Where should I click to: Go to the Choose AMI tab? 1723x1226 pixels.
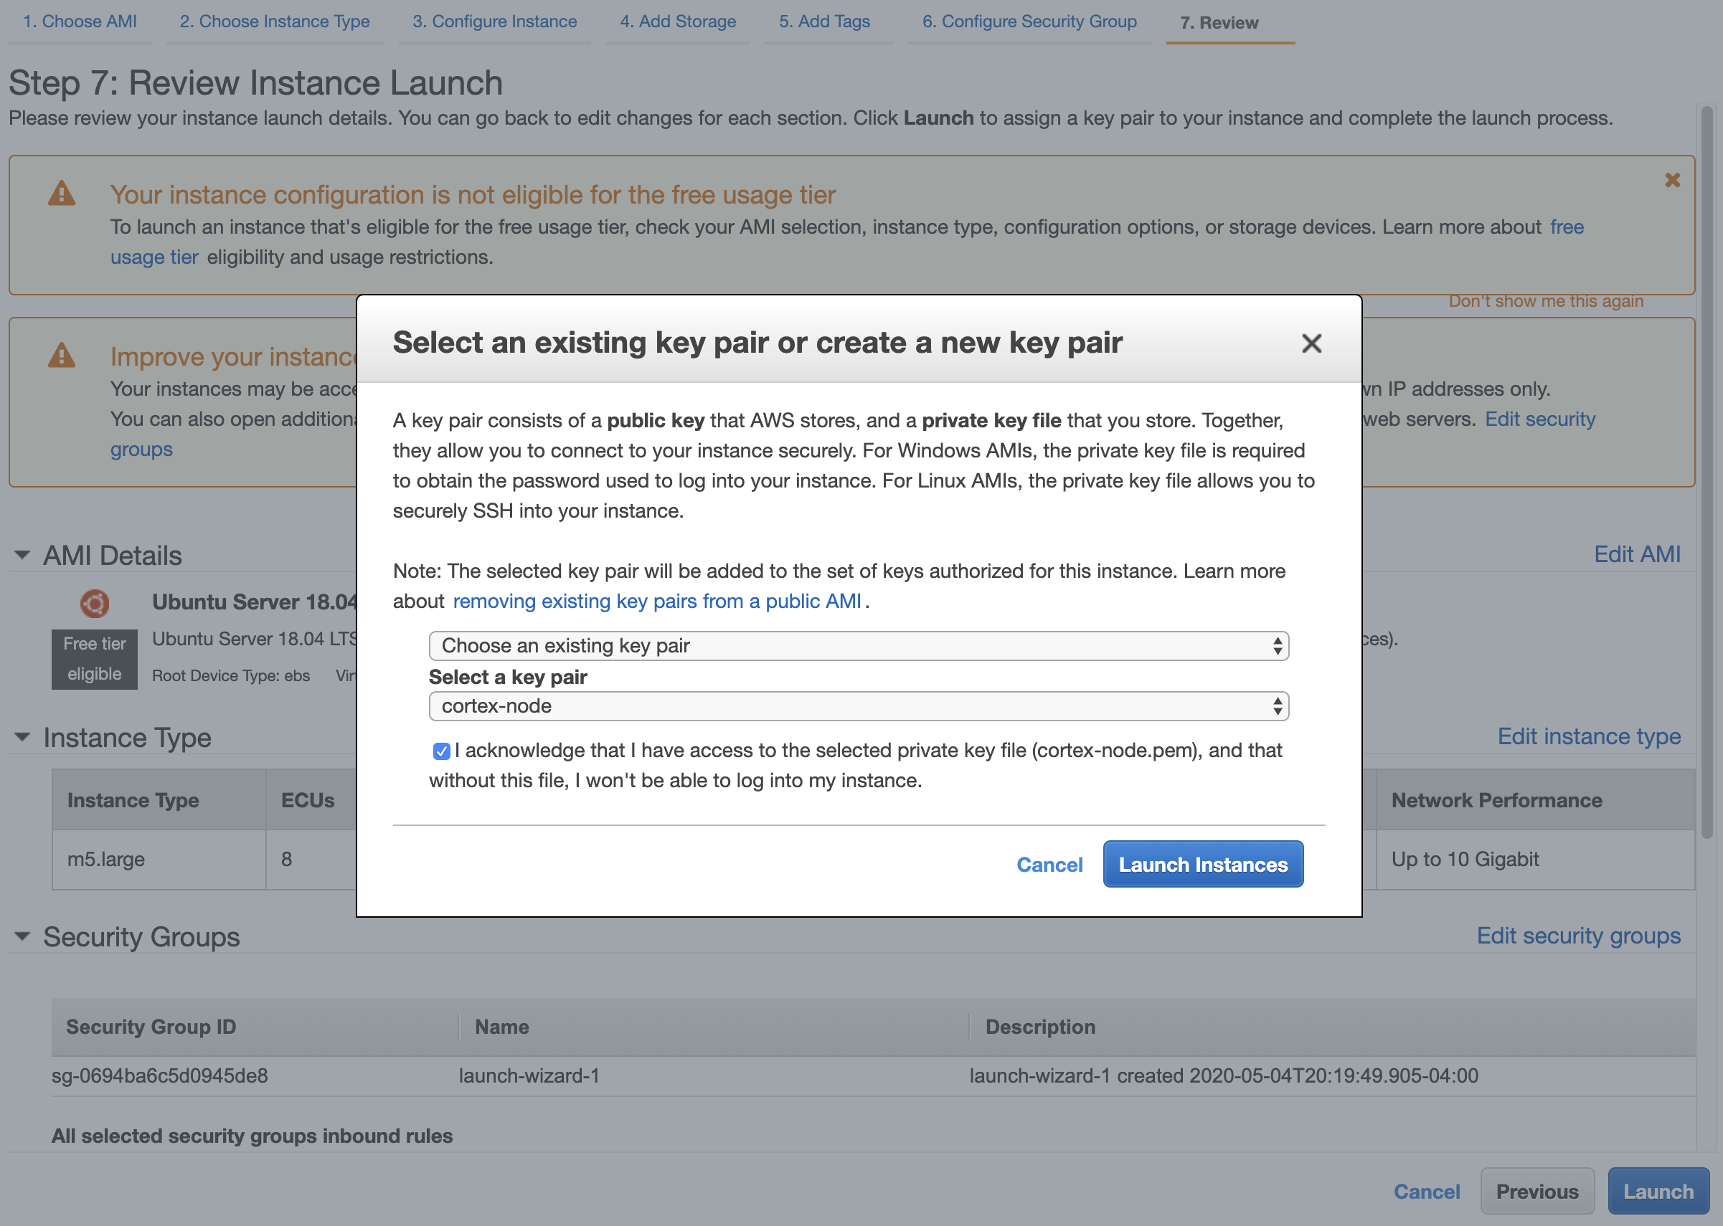(80, 21)
